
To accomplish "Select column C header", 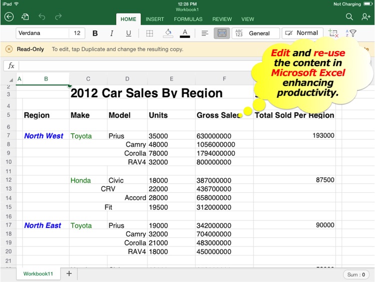I will pos(88,79).
